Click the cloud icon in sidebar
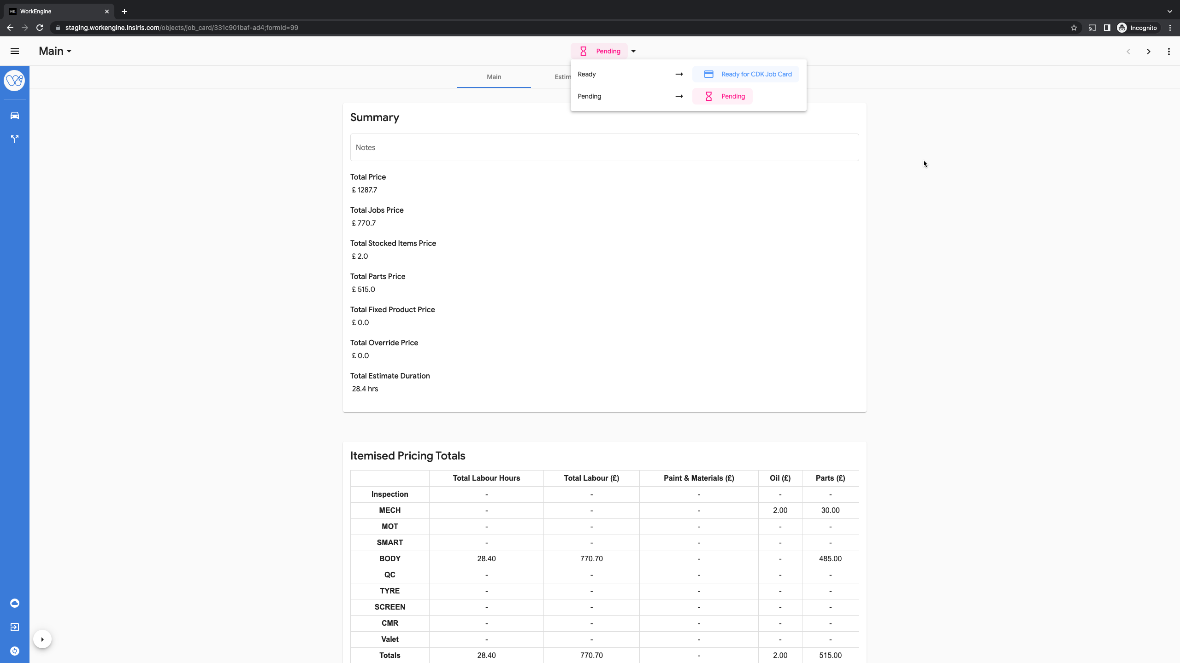Screen dimensions: 1180x663 (x=15, y=603)
